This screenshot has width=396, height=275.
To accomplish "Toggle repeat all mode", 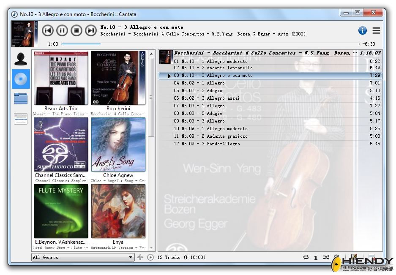I will [x=306, y=257].
